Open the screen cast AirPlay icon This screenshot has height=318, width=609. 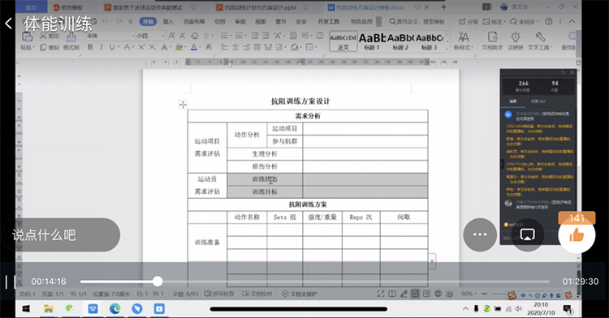(x=528, y=234)
